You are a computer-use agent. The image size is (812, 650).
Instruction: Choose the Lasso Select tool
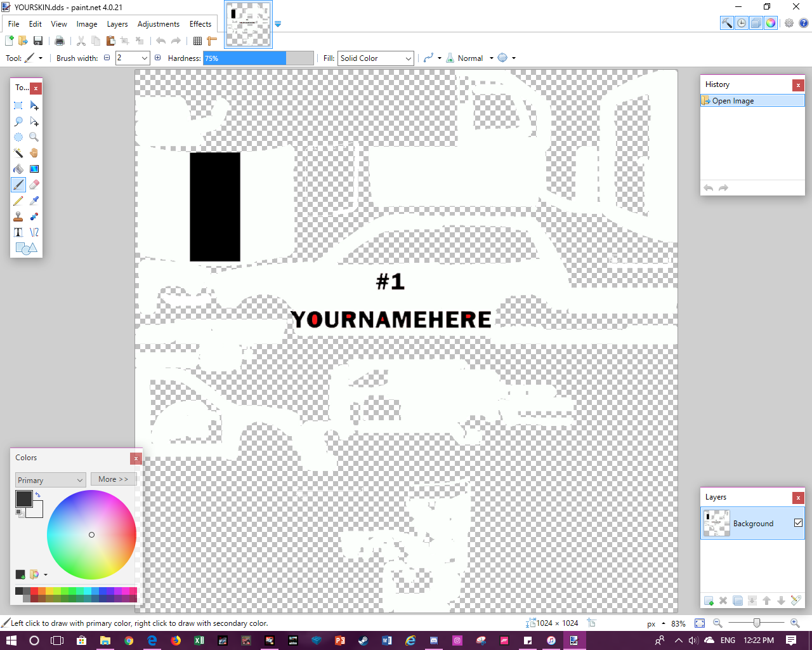[18, 121]
